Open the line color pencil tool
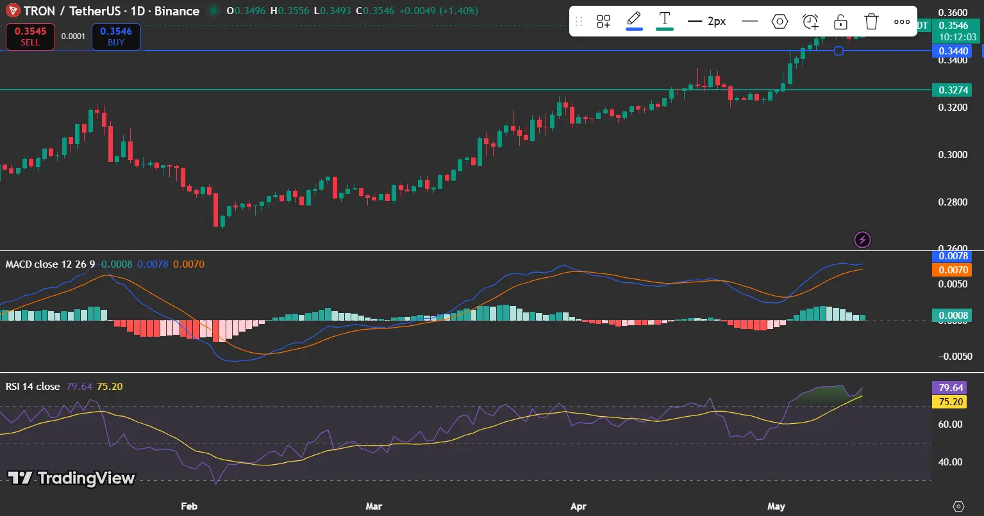The height and width of the screenshot is (516, 984). pyautogui.click(x=634, y=20)
